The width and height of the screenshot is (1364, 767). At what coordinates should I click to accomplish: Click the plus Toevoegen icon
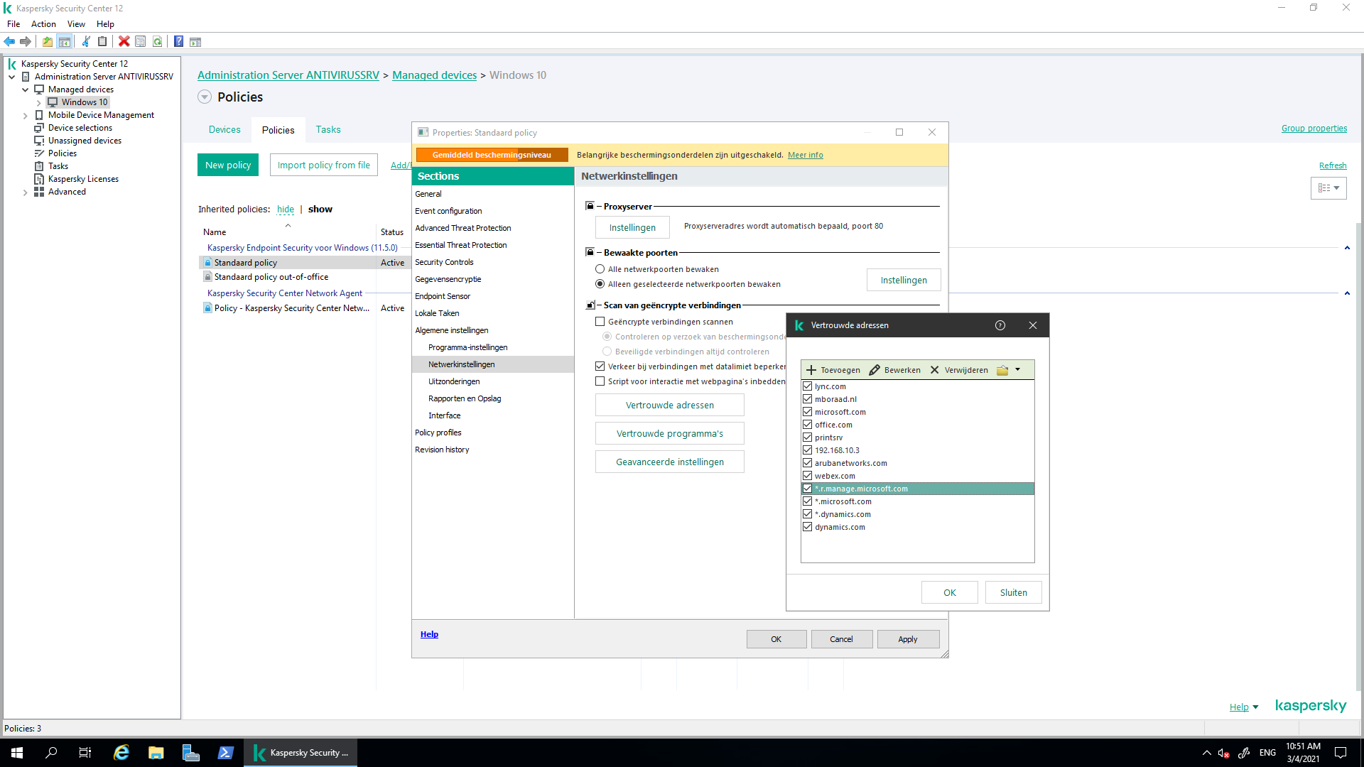click(x=811, y=370)
